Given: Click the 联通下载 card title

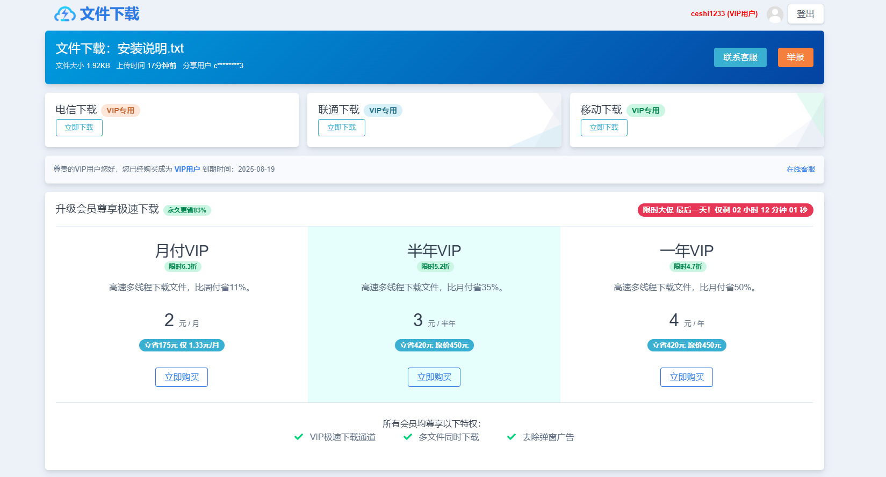Looking at the screenshot, I should (x=338, y=109).
